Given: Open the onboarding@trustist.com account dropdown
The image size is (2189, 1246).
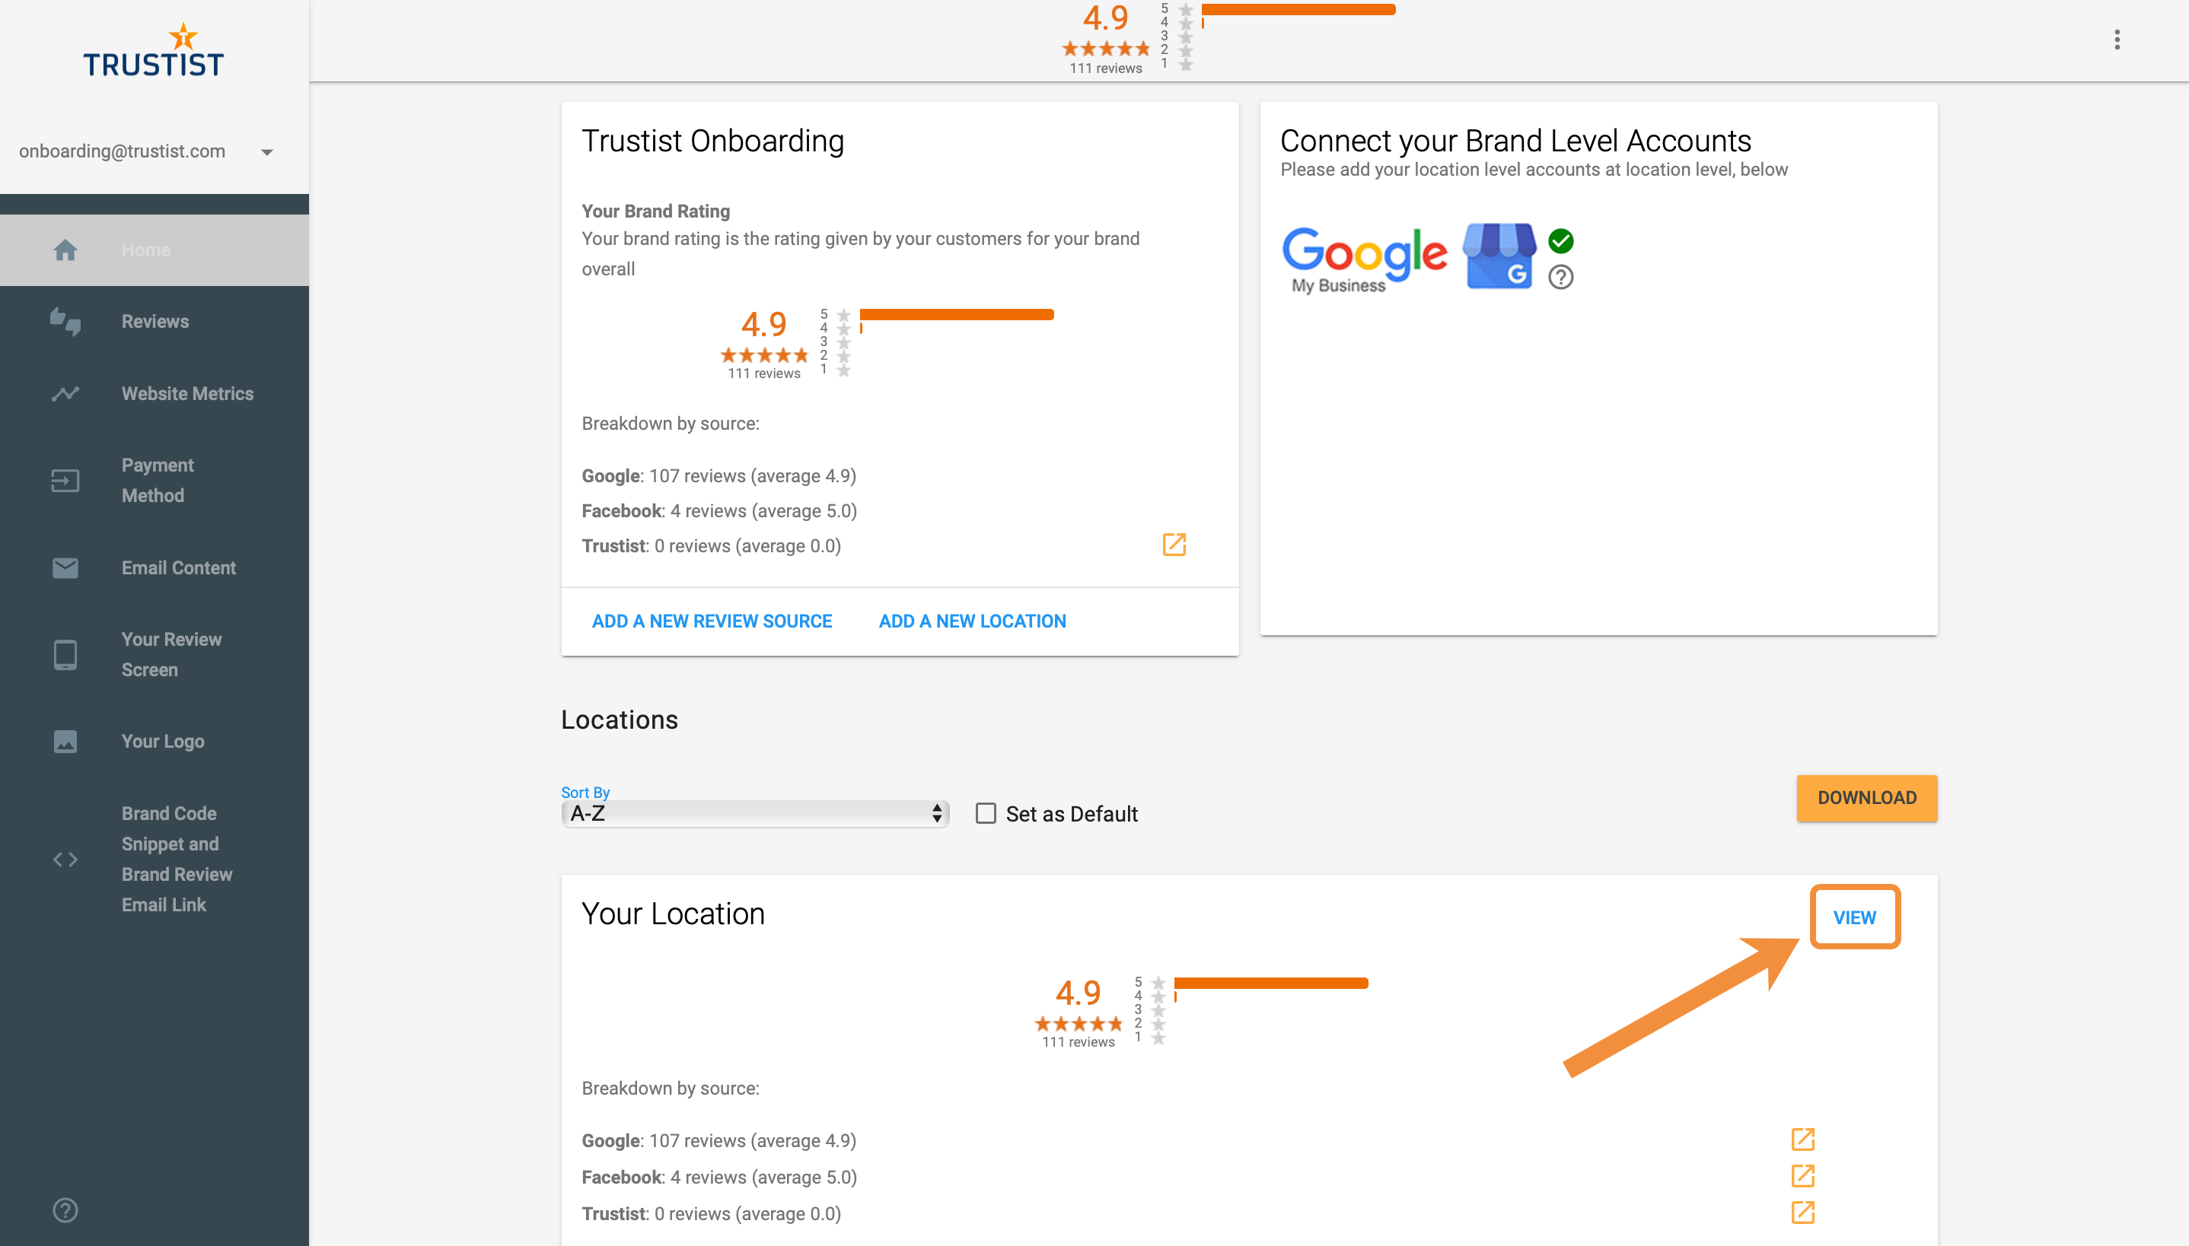Looking at the screenshot, I should [x=266, y=151].
